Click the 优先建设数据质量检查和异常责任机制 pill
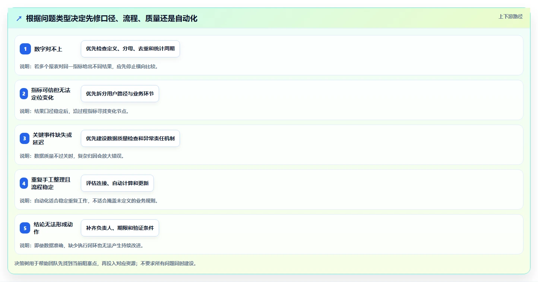Viewport: 538px width, 282px height. coord(130,138)
